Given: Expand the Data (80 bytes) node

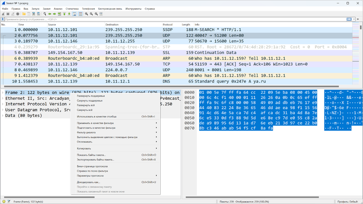Looking at the screenshot, I should pos(3,116).
